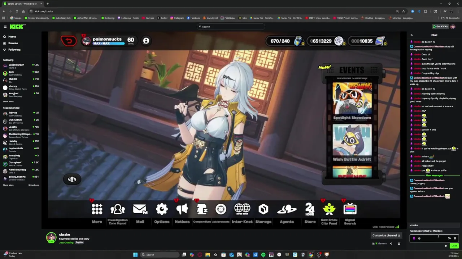
Task: Open a new browser tab
Action: (x=47, y=4)
